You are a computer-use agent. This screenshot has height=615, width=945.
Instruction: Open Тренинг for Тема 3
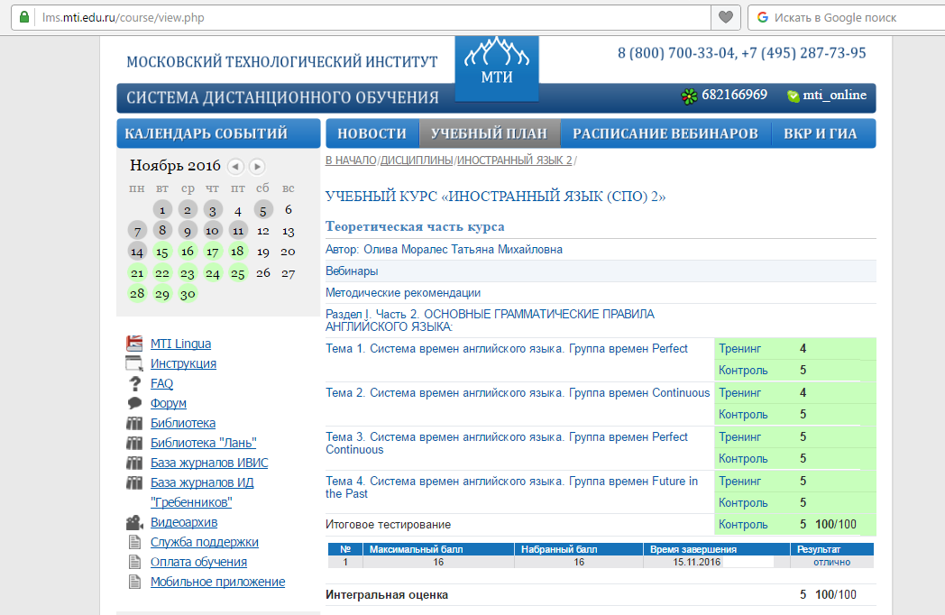[739, 437]
